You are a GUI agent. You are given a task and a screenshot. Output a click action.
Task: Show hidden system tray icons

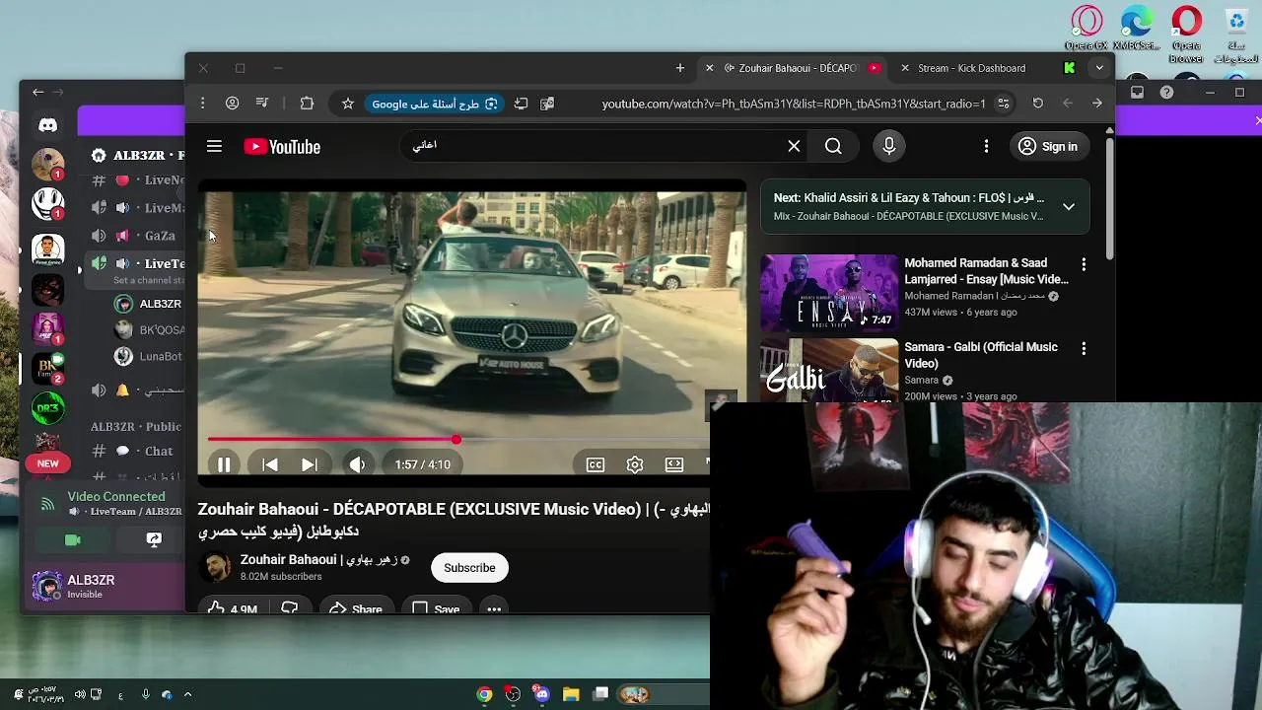[x=187, y=694]
